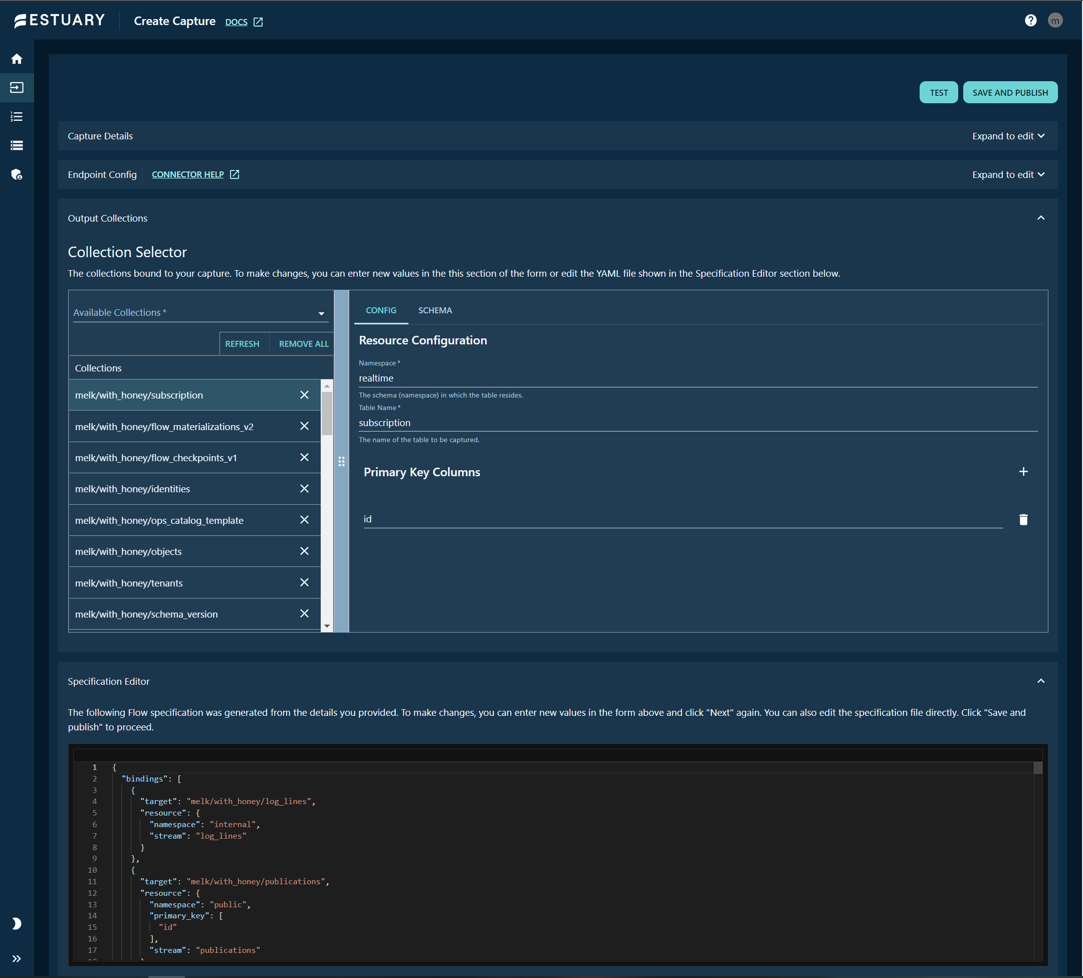This screenshot has width=1083, height=978.
Task: Select melk/with_honey/tenants collection row
Action: pyautogui.click(x=194, y=583)
